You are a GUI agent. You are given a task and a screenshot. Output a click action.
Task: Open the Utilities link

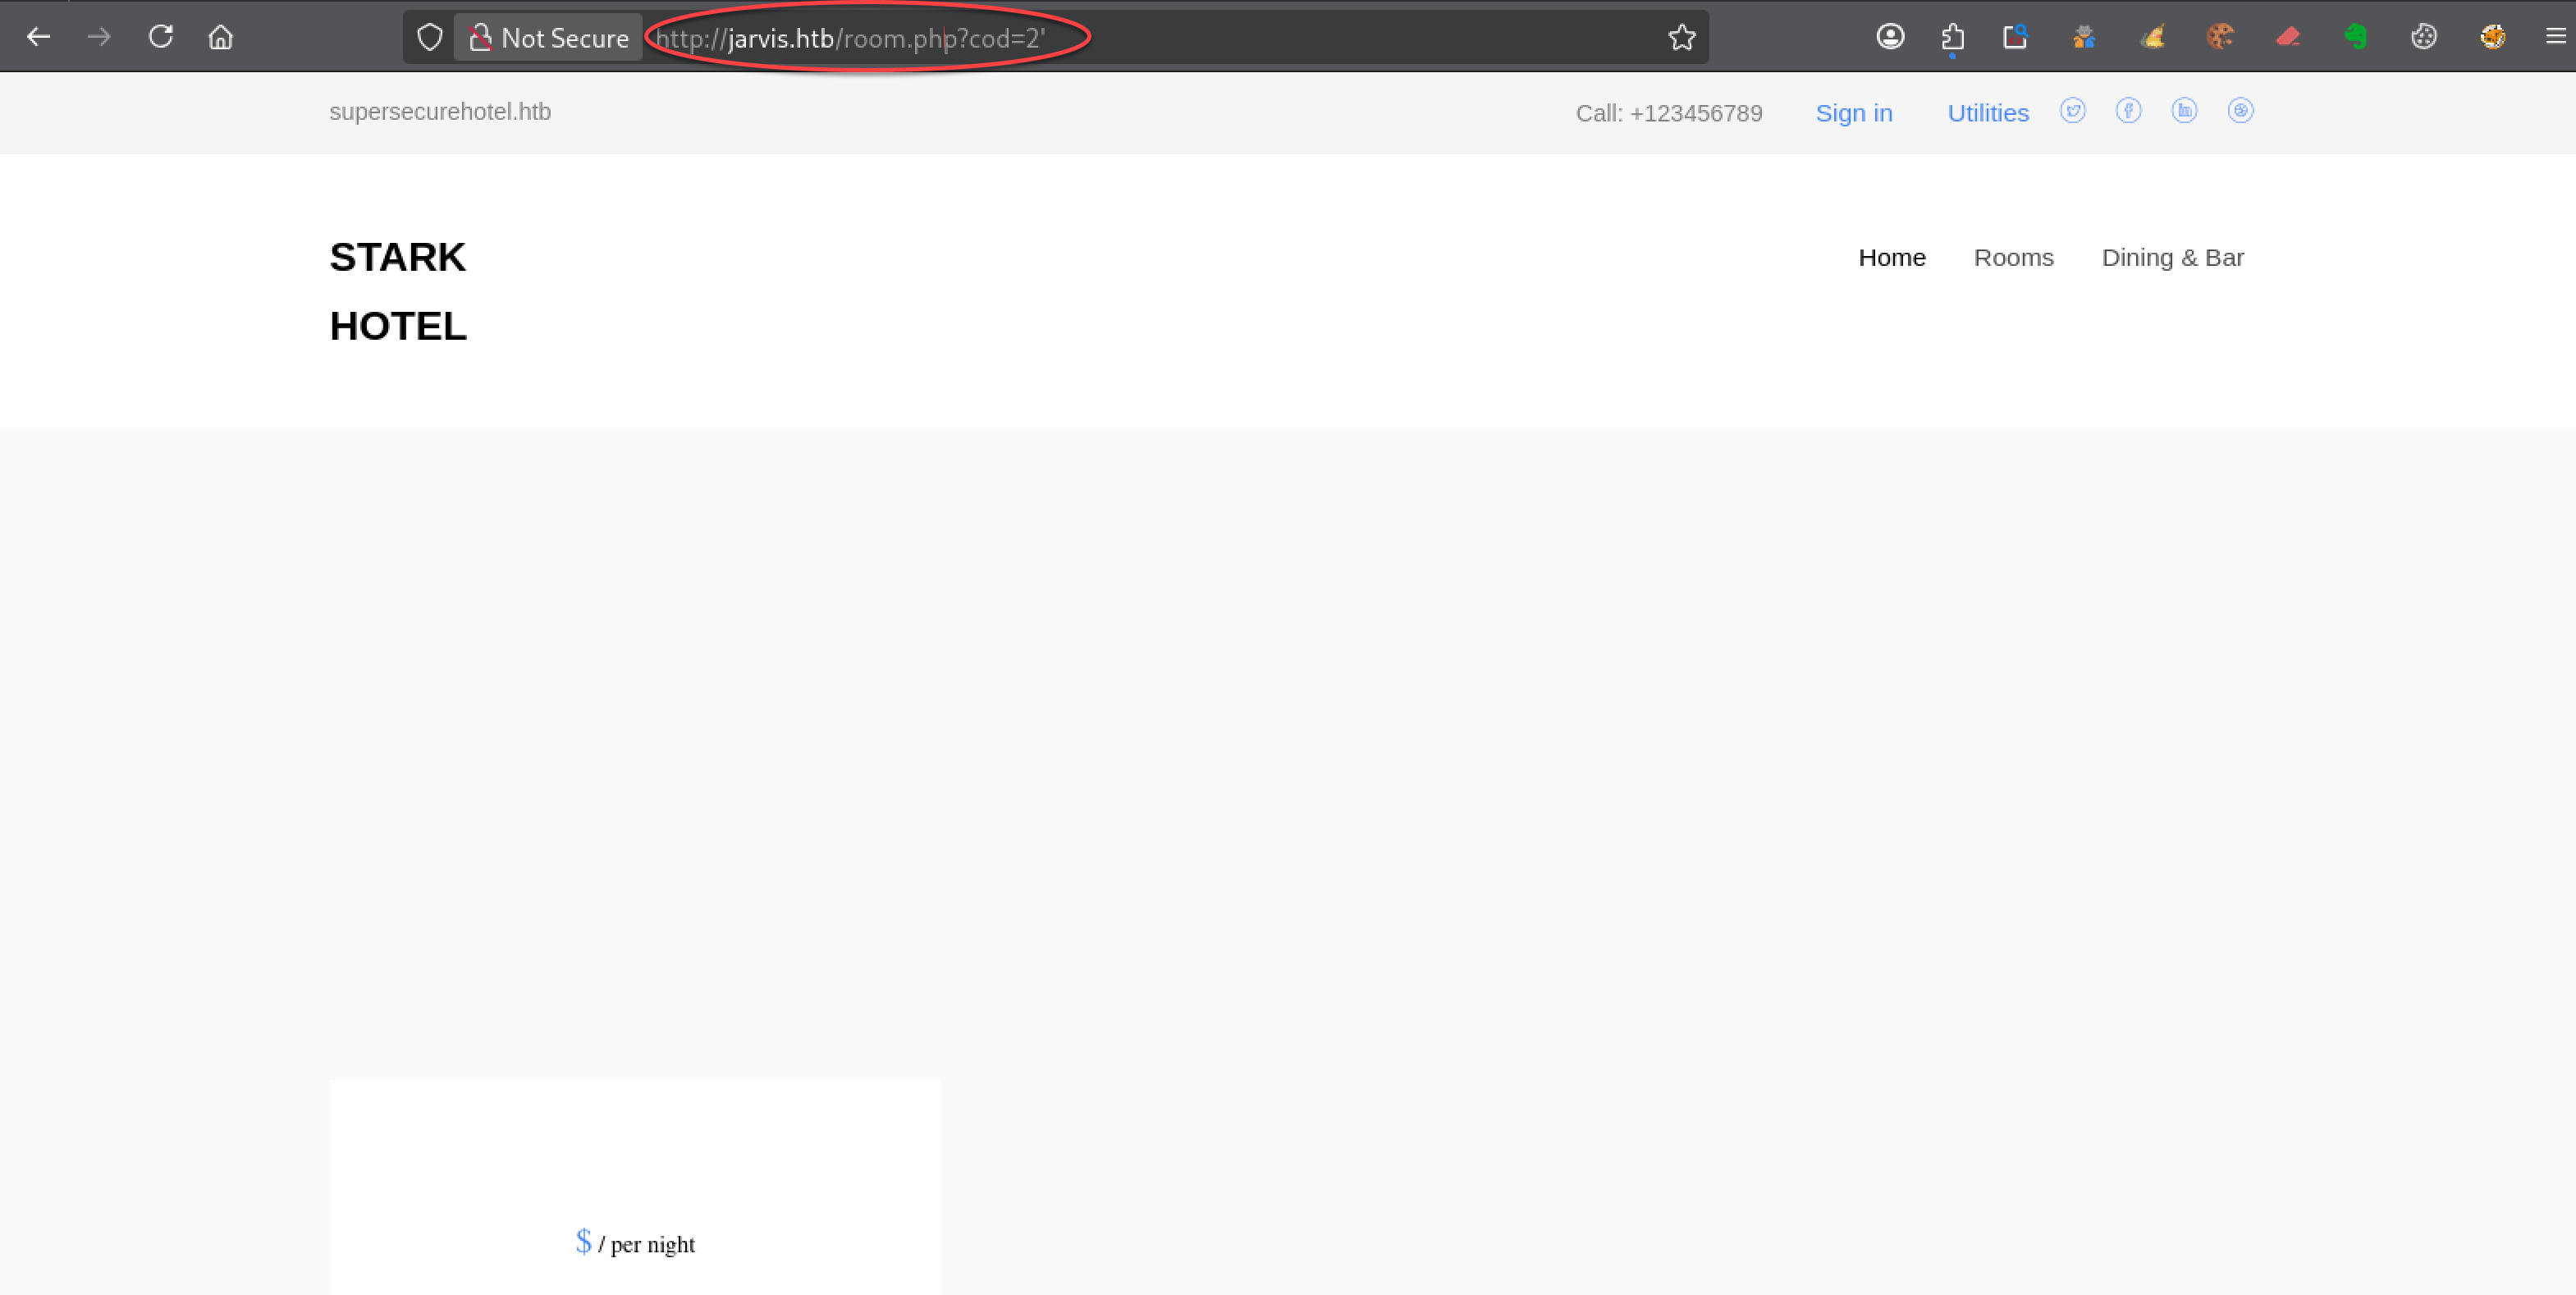click(1988, 113)
